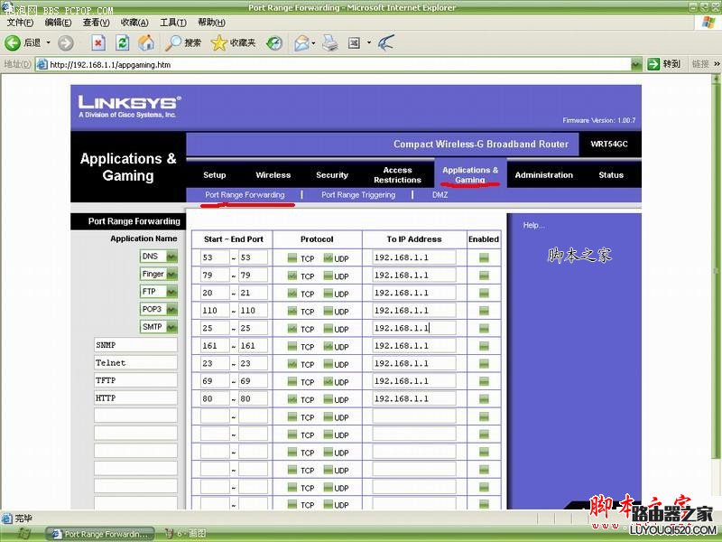Toggle Enabled checkbox for DNS row

[x=484, y=258]
